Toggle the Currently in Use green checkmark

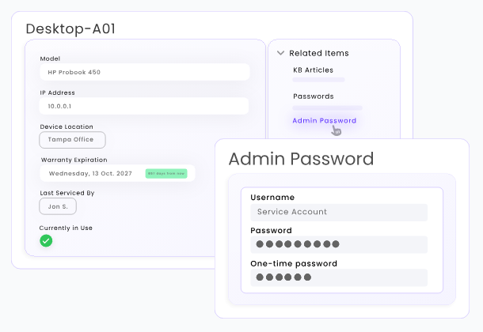46,240
